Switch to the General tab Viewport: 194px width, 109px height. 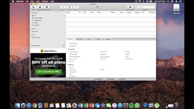pos(70,39)
